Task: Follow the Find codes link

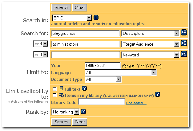Action: pyautogui.click(x=136, y=103)
